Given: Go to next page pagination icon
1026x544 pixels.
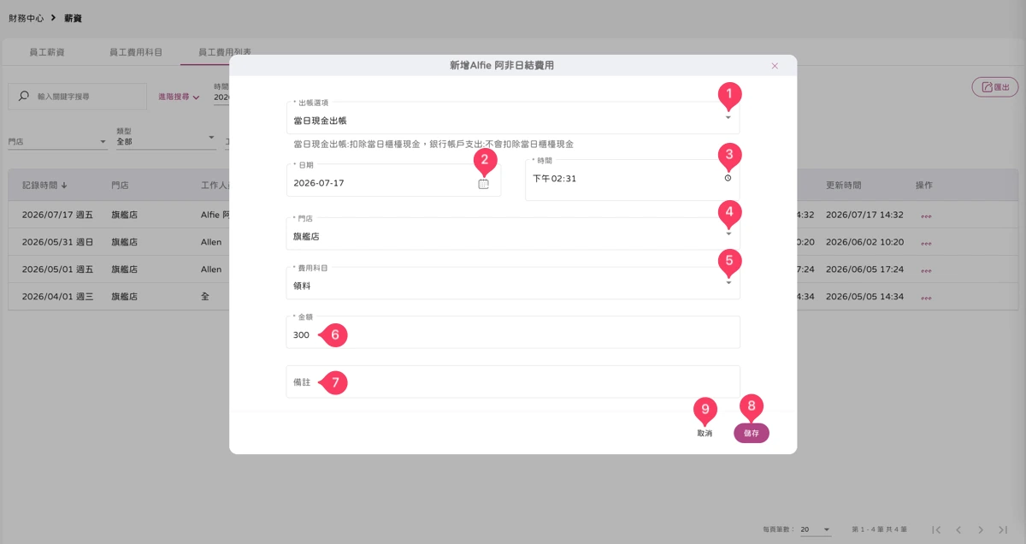Looking at the screenshot, I should (x=981, y=530).
